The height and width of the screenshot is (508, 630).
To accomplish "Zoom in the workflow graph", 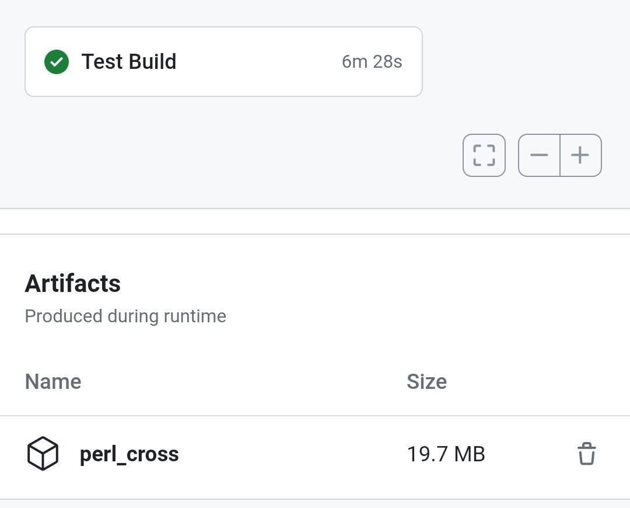I will 580,155.
